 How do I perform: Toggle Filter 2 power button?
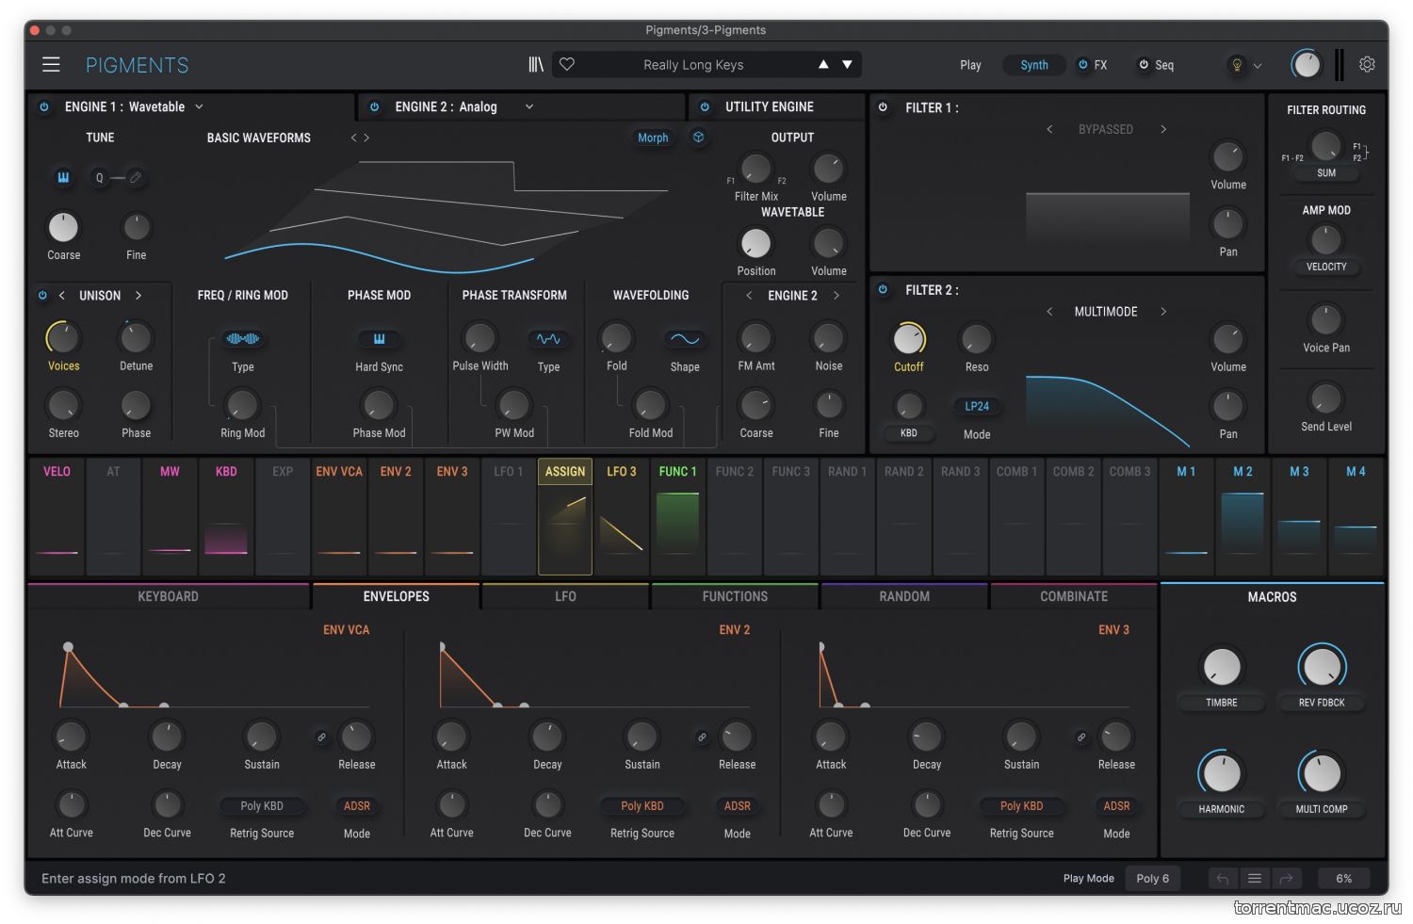tap(884, 290)
